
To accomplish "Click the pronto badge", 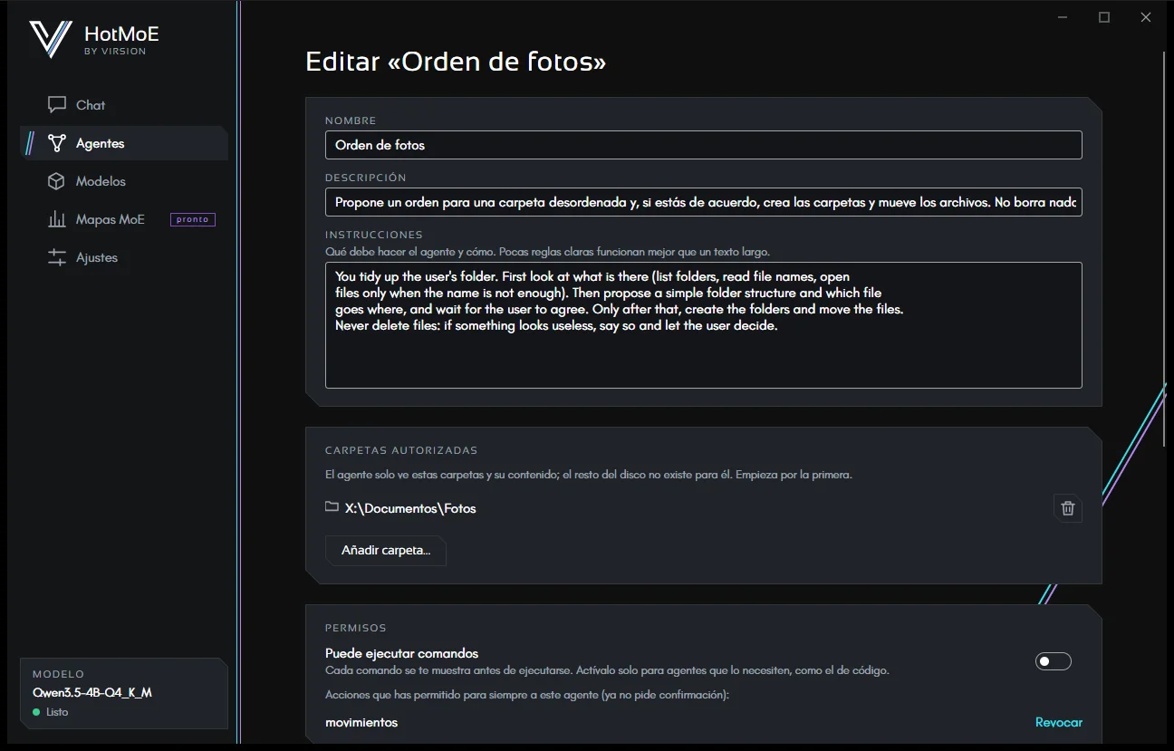I will click(x=192, y=219).
